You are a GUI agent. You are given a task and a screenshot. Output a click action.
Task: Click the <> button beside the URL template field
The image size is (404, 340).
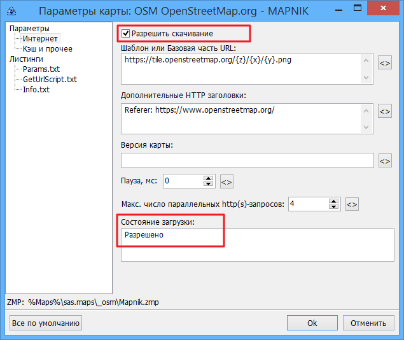point(384,63)
